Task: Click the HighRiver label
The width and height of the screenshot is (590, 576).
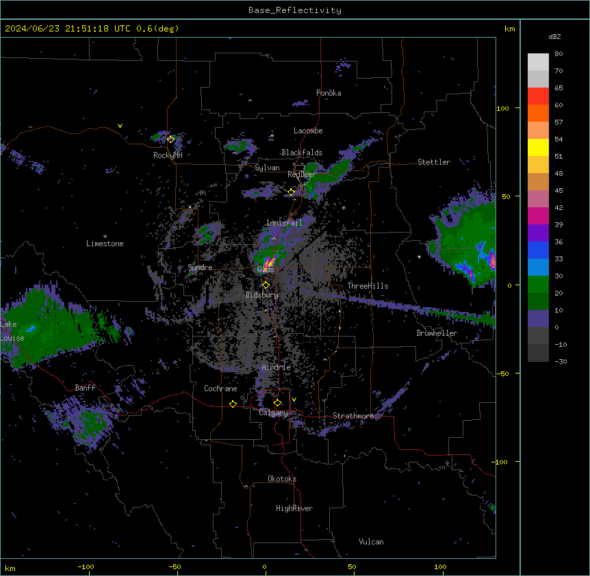Action: 294,508
